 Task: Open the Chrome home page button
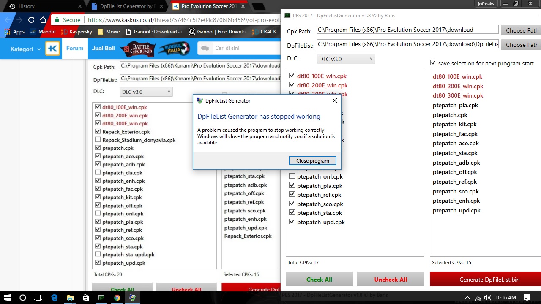tap(43, 20)
